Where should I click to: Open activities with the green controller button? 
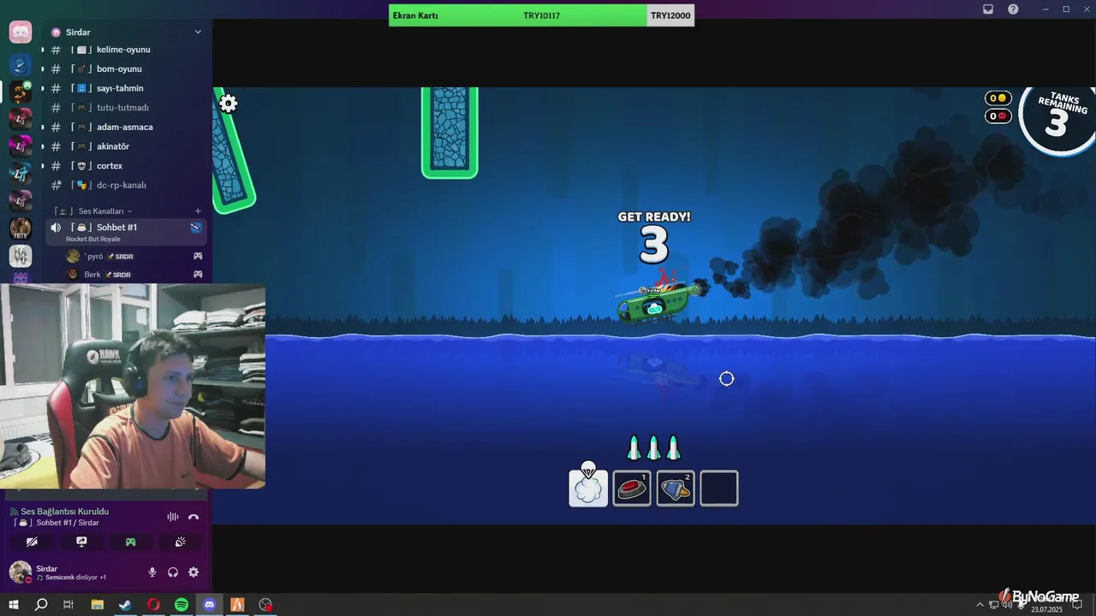[x=130, y=542]
